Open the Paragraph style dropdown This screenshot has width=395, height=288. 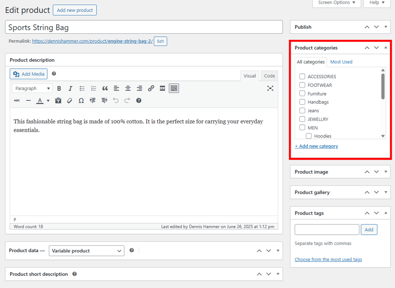(32, 88)
